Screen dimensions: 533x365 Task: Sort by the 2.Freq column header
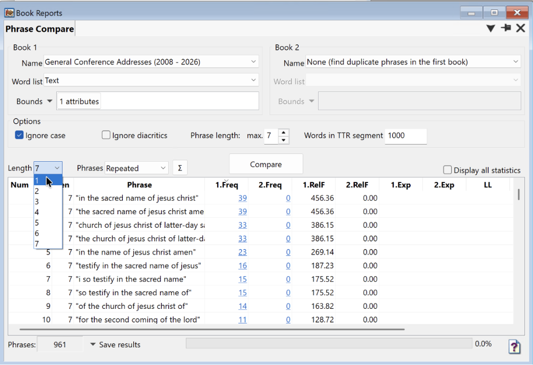[x=270, y=185]
